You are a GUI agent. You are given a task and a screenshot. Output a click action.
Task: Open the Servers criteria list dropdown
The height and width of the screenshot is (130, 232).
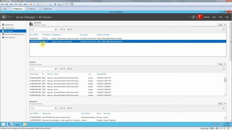tap(62, 30)
